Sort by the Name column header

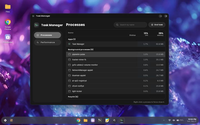click(x=71, y=33)
